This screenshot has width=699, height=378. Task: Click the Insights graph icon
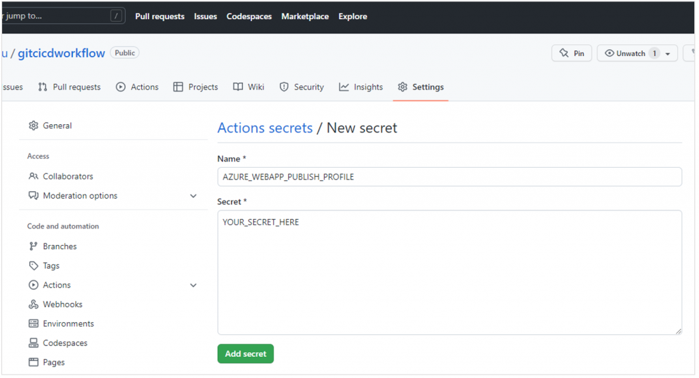coord(344,87)
